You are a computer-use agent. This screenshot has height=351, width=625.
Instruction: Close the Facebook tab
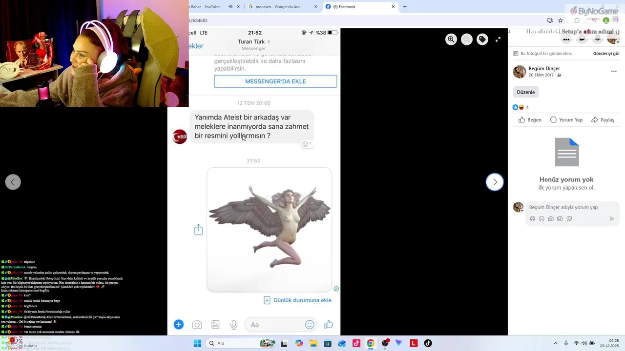393,7
